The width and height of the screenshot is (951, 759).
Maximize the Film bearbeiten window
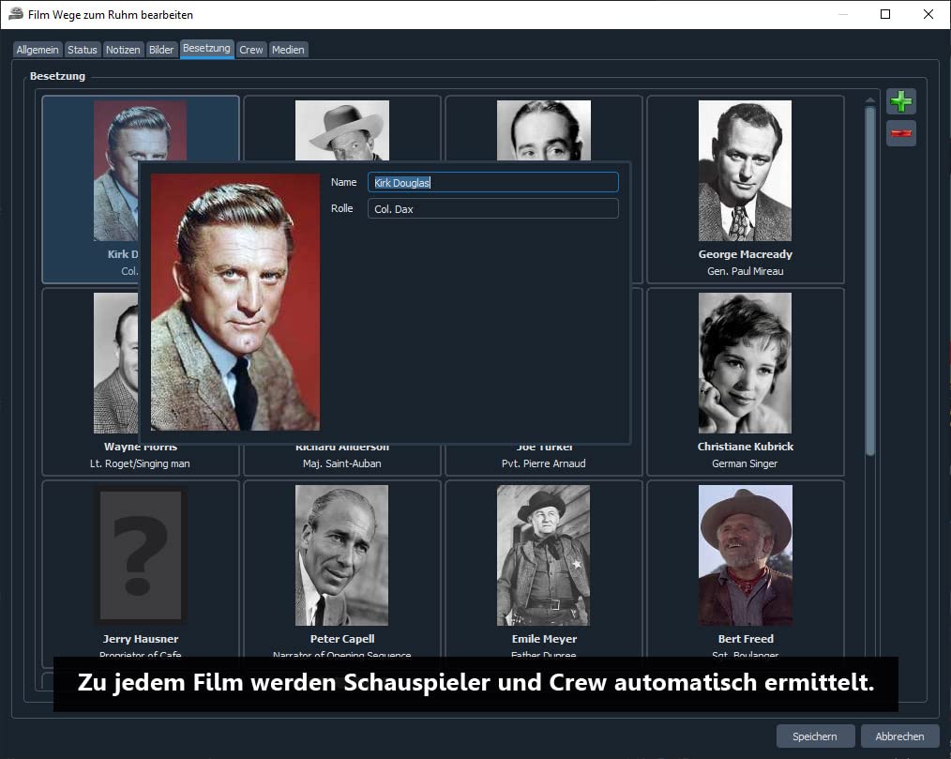(885, 14)
